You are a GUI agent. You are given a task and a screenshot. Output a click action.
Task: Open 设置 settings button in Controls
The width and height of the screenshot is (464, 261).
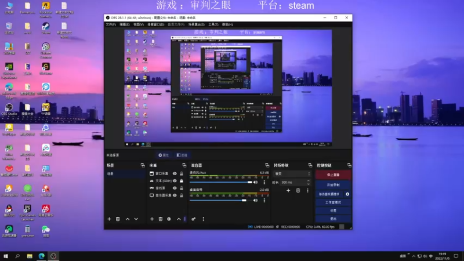tap(333, 211)
